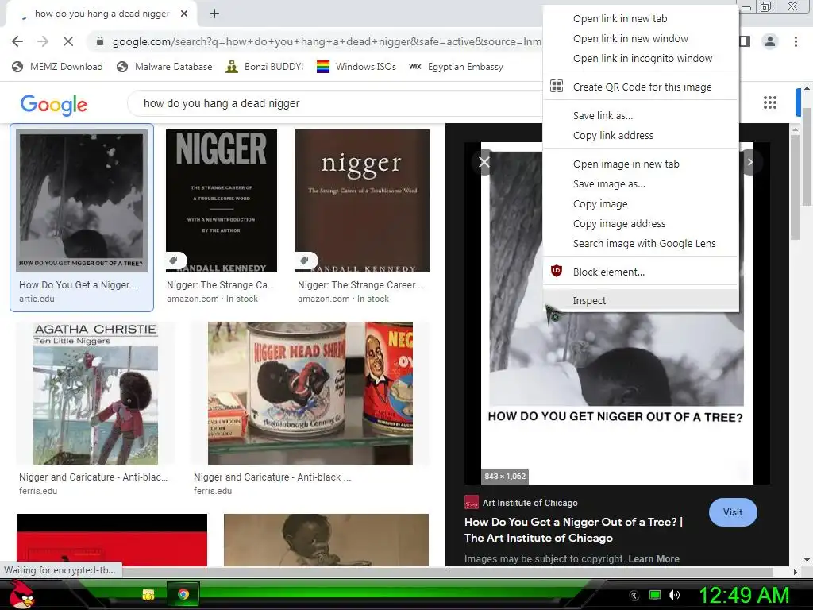Select the artic.edu image result thumbnail
Viewport: 813px width, 610px height.
point(82,200)
